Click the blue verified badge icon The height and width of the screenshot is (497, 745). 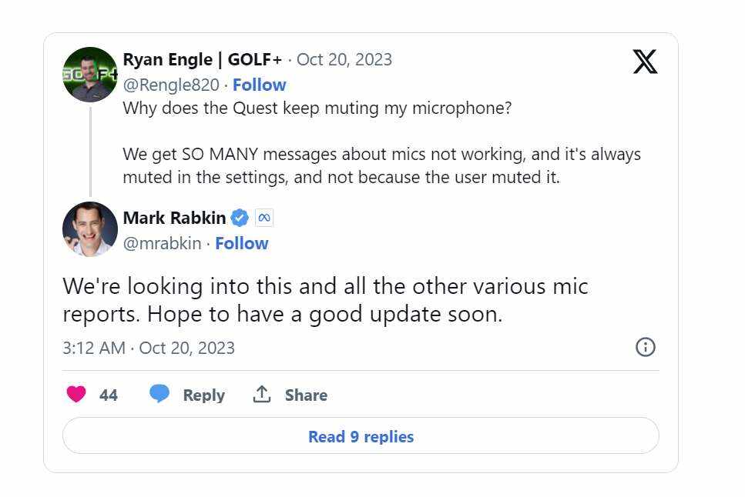[240, 218]
